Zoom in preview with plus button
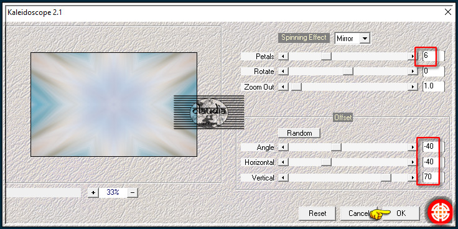The image size is (458, 229). click(93, 192)
